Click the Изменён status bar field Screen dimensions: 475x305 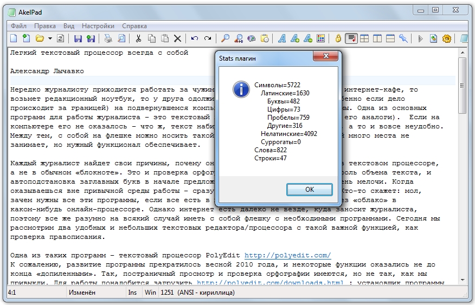(x=96, y=293)
